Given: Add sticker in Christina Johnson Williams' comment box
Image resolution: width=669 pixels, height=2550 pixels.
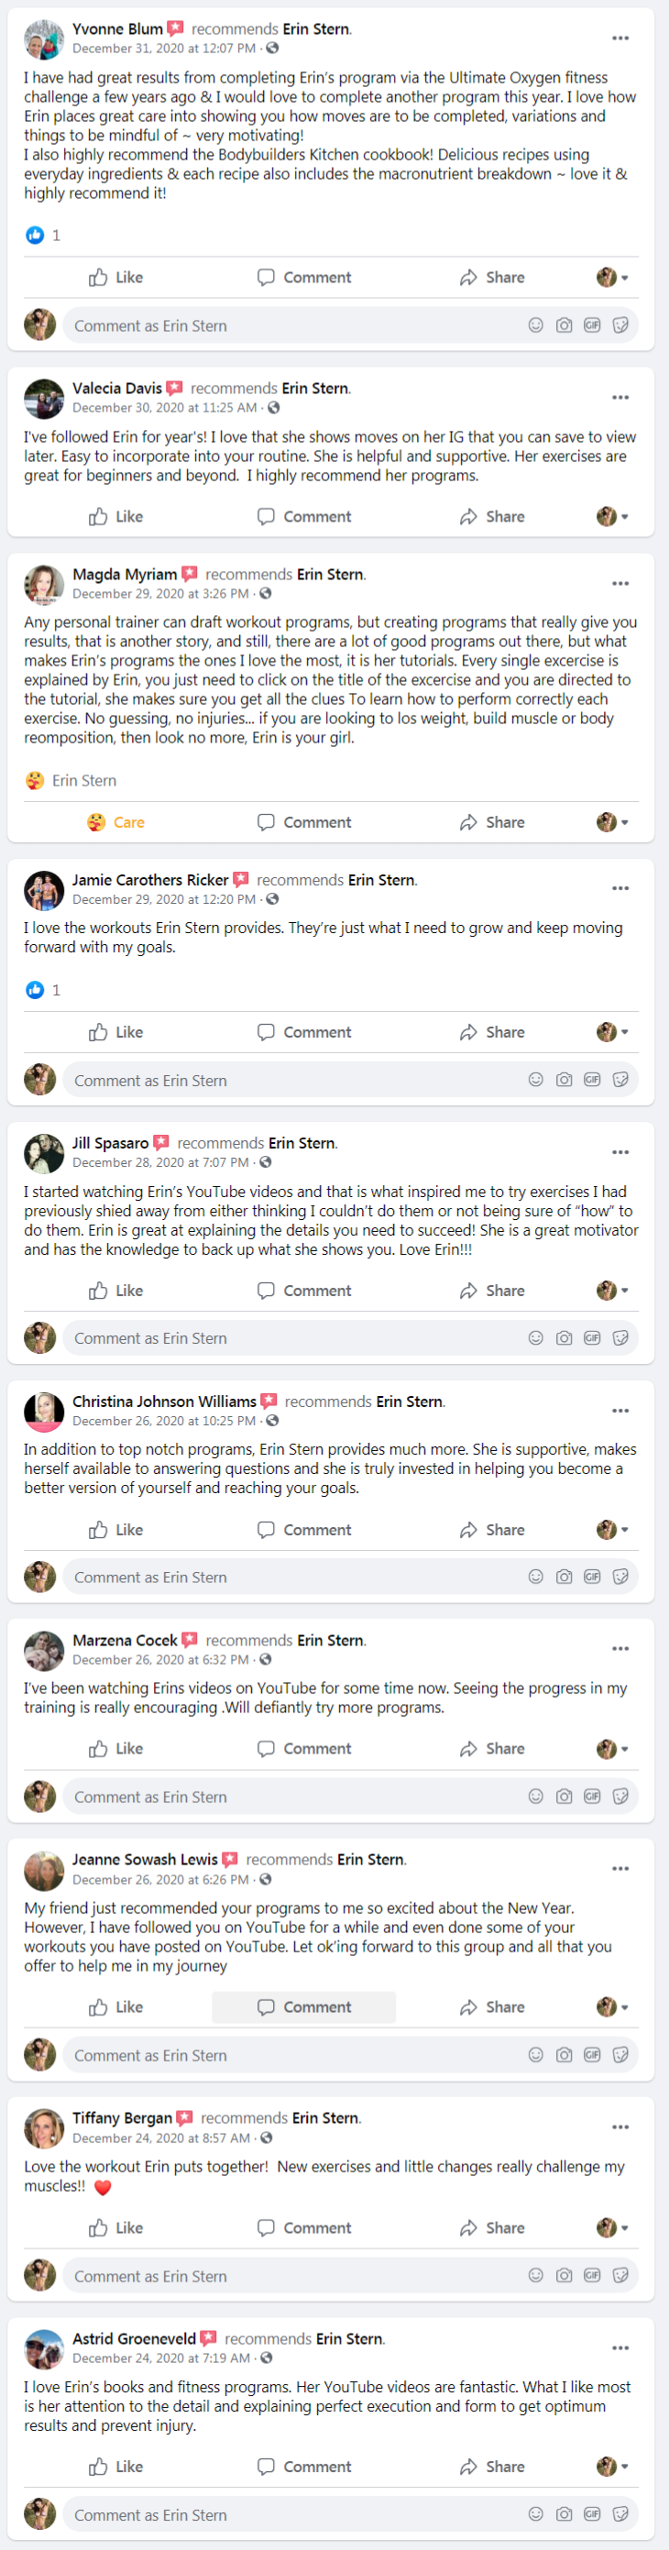Looking at the screenshot, I should click(x=620, y=1577).
